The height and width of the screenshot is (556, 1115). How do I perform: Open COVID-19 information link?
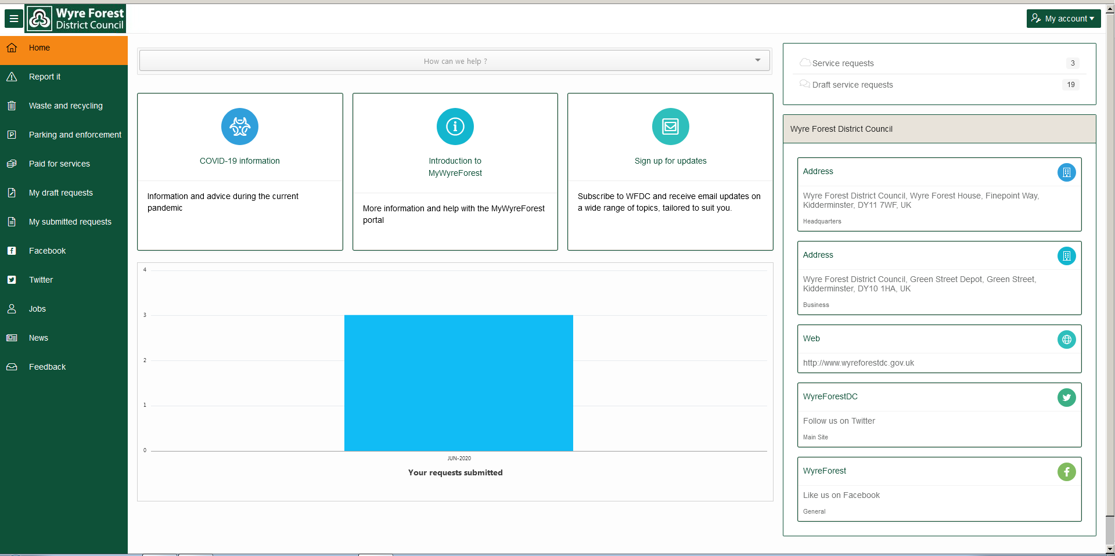point(240,161)
